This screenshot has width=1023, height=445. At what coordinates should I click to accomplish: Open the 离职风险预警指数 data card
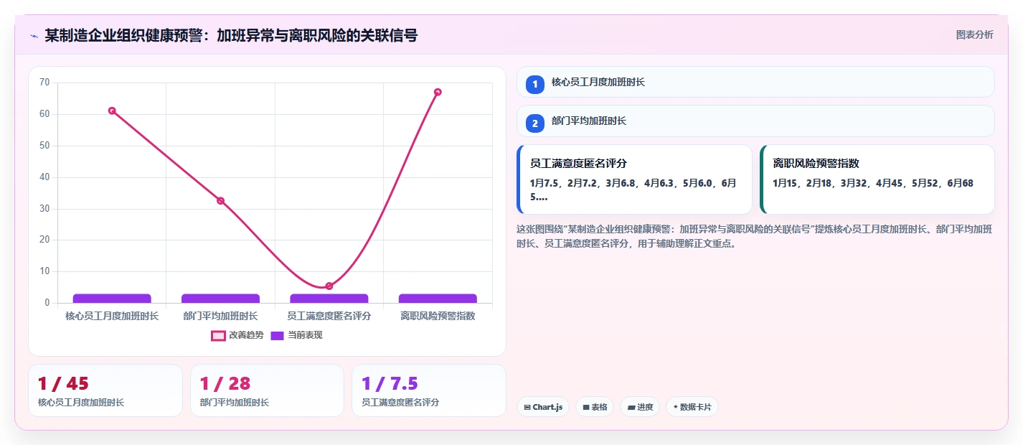click(877, 179)
